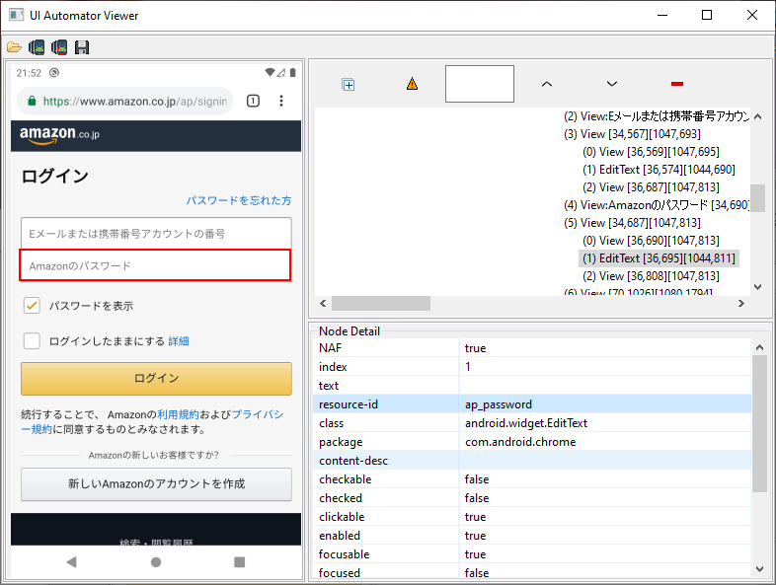Click the amazon.co.jp logo
The width and height of the screenshot is (776, 585).
click(59, 135)
